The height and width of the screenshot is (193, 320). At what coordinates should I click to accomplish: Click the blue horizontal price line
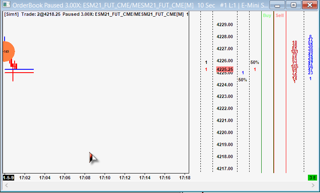pos(19,69)
